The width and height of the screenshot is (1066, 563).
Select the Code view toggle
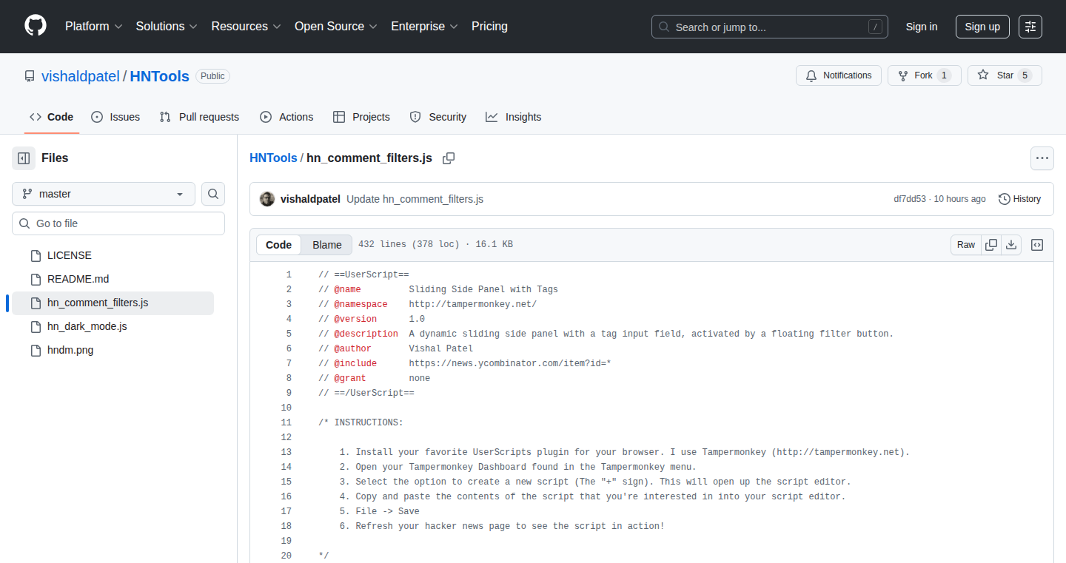(279, 245)
